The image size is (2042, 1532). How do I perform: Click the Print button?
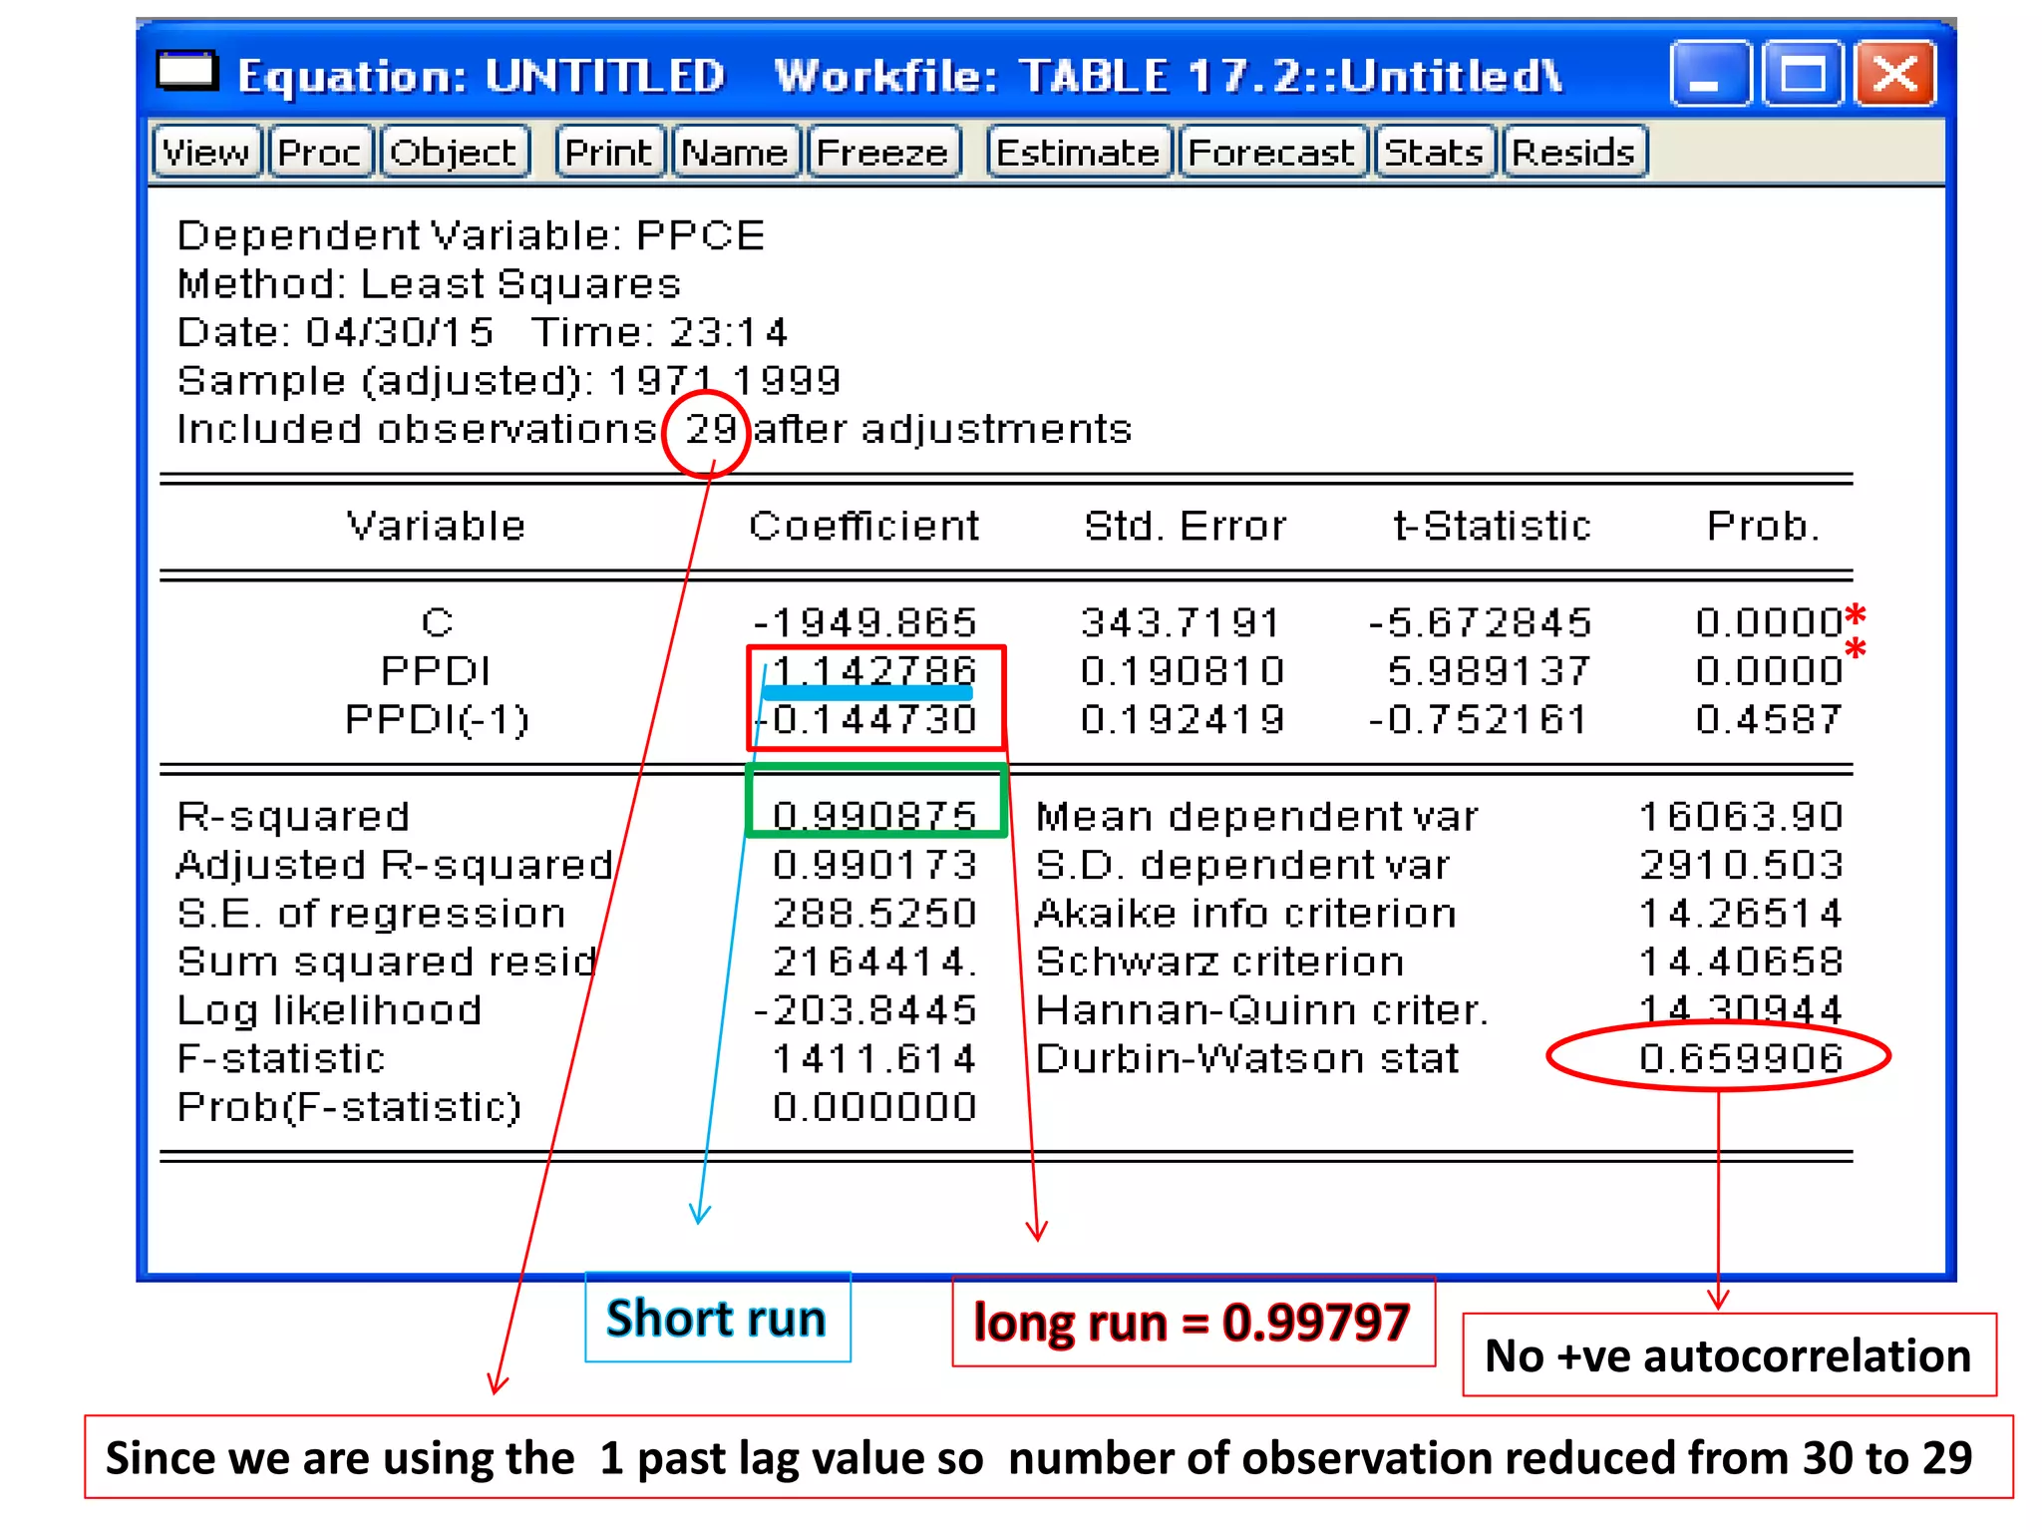coord(609,153)
